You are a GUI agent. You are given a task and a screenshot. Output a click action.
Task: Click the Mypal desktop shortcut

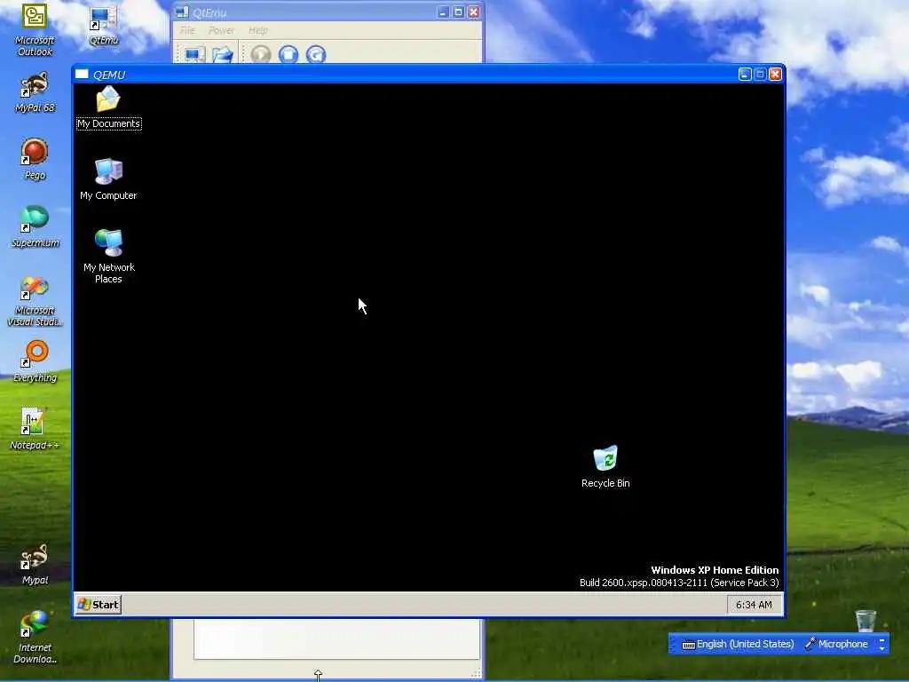point(35,564)
